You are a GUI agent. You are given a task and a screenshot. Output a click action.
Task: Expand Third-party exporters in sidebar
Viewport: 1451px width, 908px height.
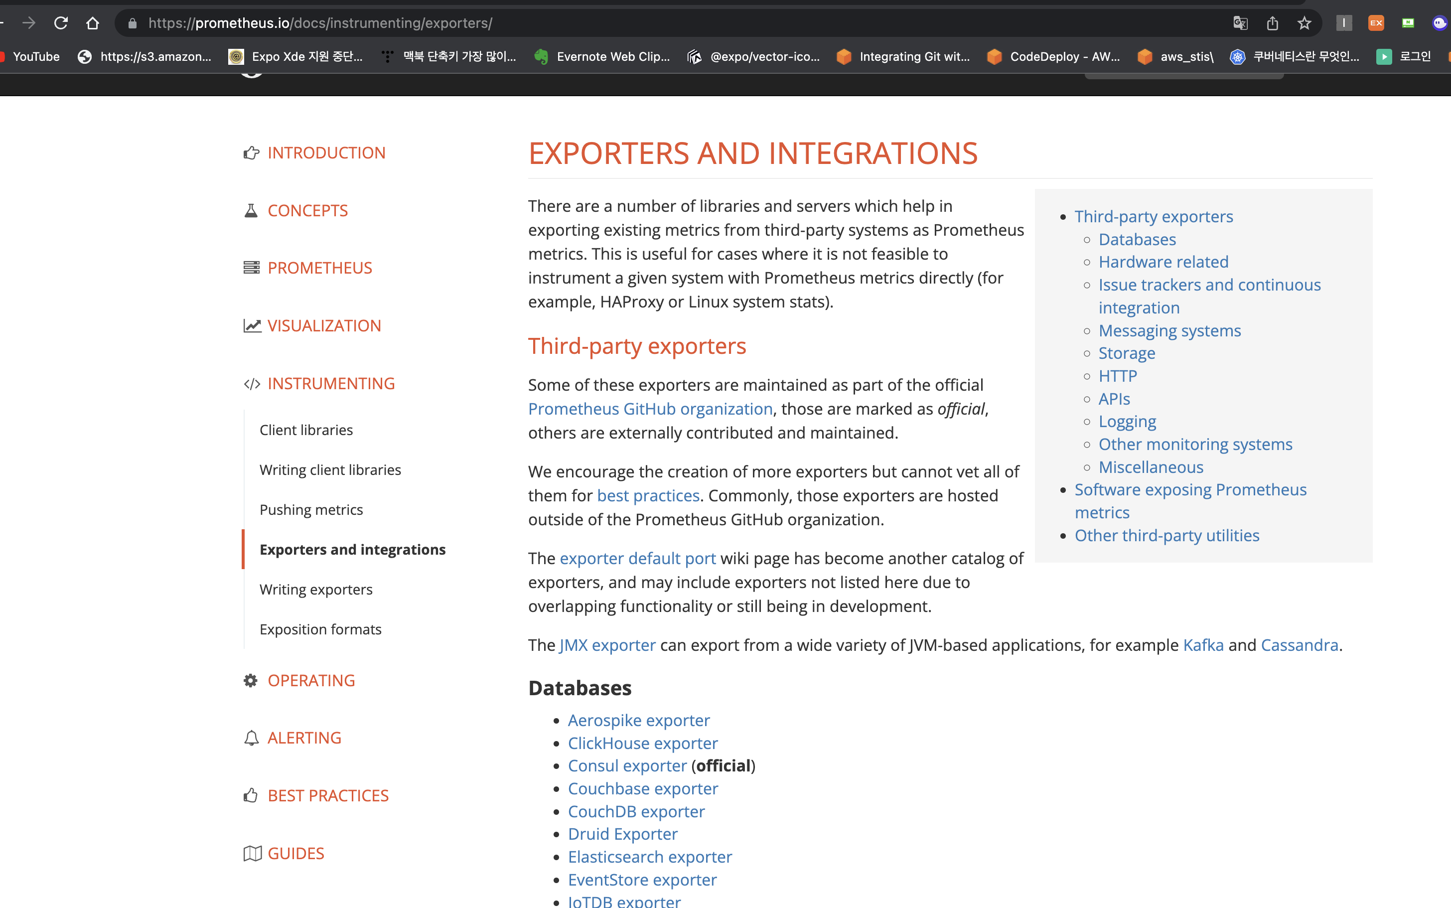[1154, 217]
